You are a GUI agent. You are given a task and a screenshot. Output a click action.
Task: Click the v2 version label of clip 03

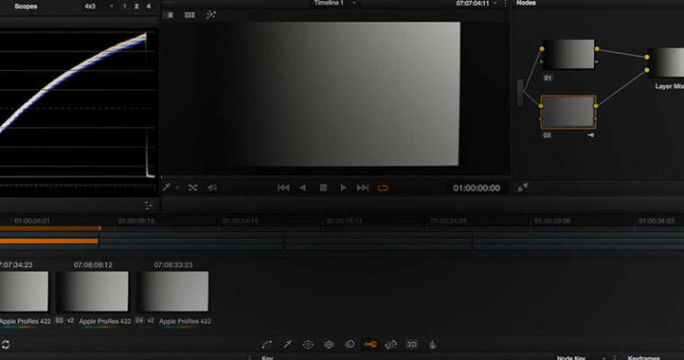[x=70, y=320]
